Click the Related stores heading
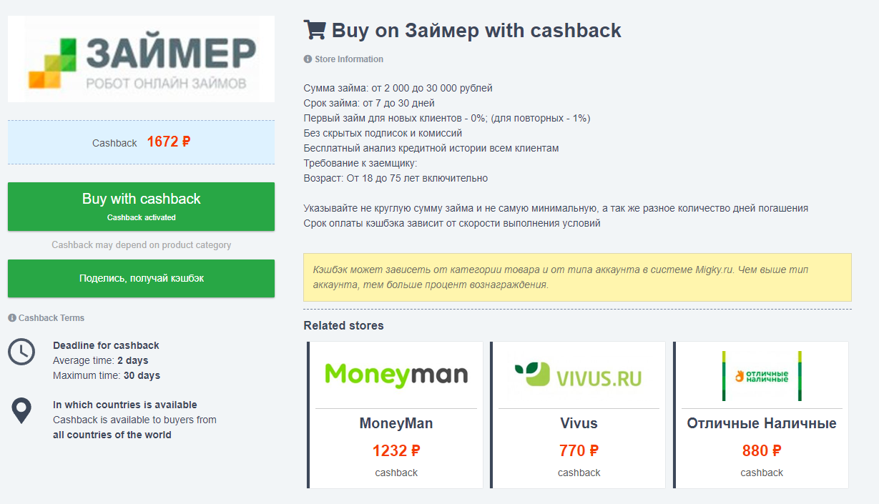The image size is (879, 504). click(x=343, y=326)
